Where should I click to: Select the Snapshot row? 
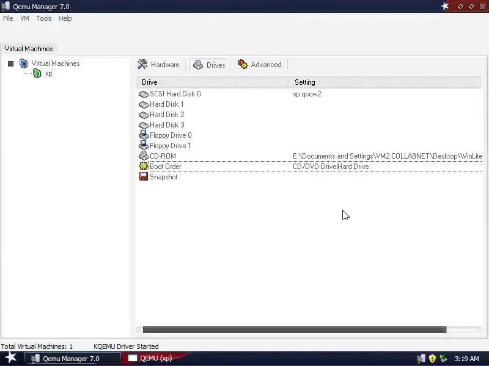(x=309, y=177)
